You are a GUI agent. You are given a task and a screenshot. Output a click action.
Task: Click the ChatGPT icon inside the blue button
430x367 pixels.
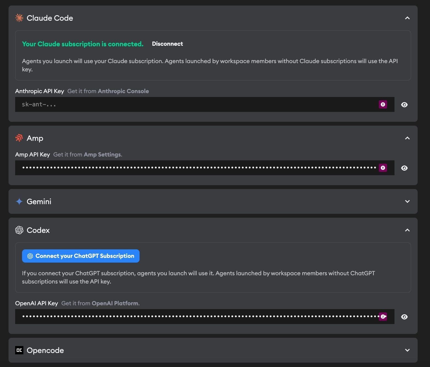(x=30, y=256)
